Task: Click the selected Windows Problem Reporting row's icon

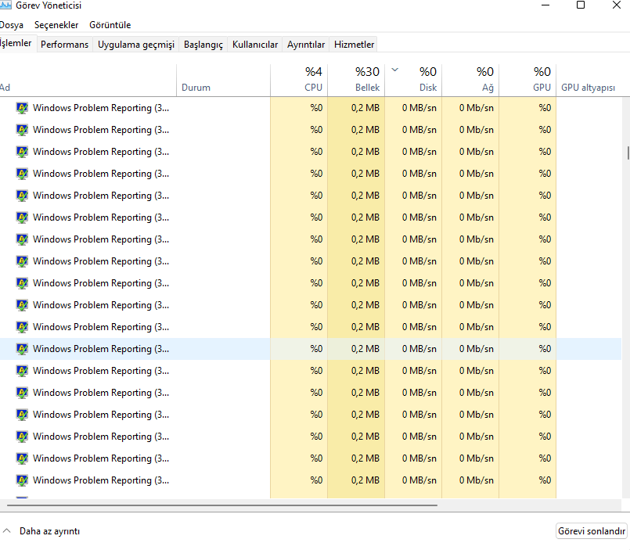Action: (22, 349)
